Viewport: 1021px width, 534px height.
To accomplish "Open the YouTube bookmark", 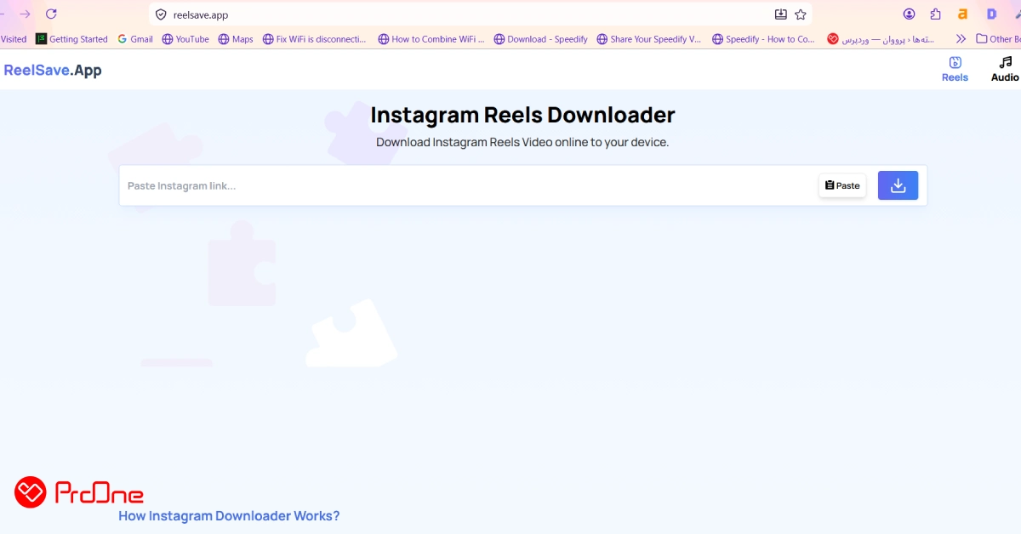I will click(185, 39).
